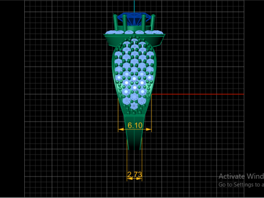Click the blue center gemstone on top

134,19
